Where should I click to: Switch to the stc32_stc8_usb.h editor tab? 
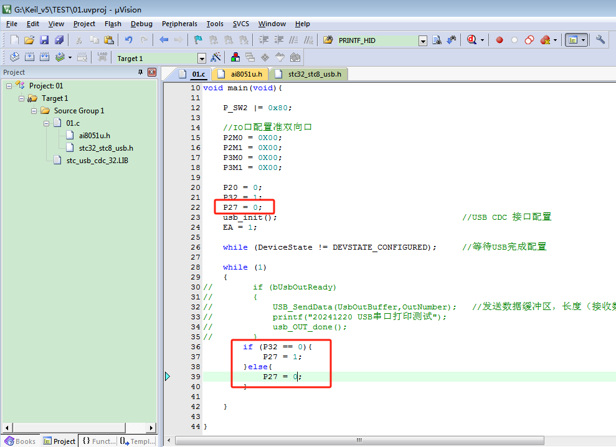click(x=309, y=74)
